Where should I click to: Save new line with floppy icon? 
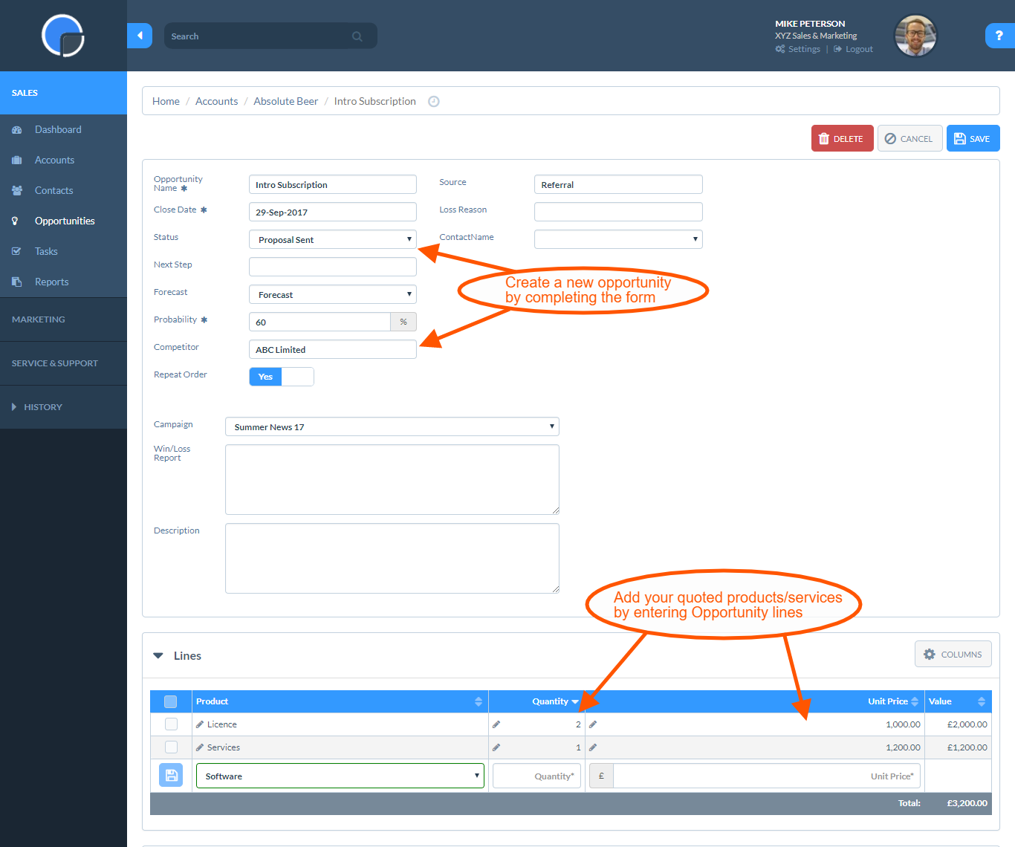pyautogui.click(x=171, y=776)
